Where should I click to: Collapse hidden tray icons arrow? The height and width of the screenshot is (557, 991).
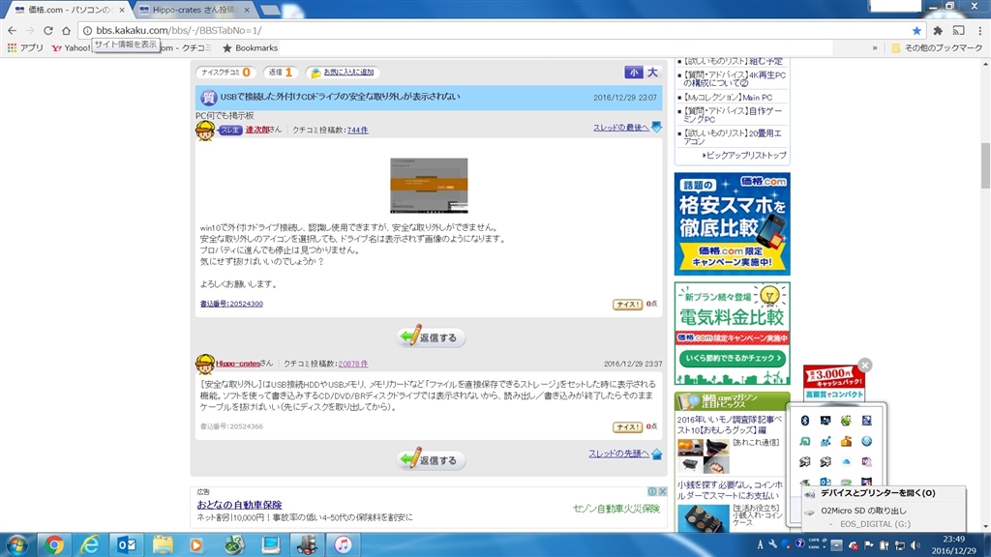click(837, 545)
